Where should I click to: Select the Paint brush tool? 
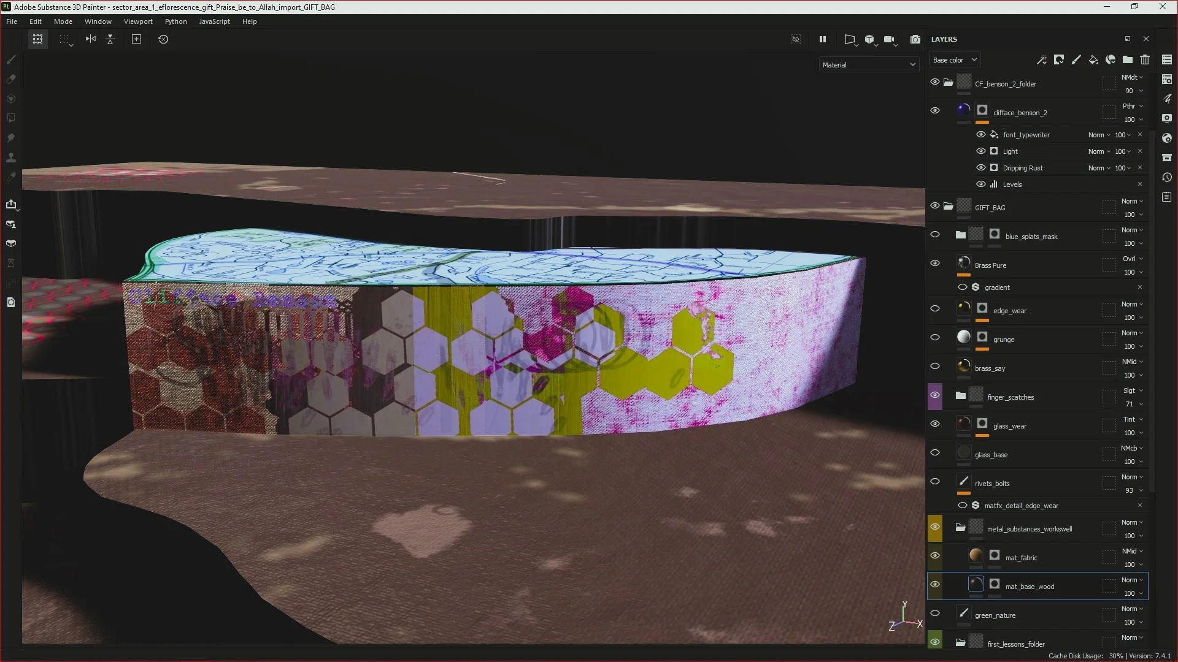tap(11, 60)
